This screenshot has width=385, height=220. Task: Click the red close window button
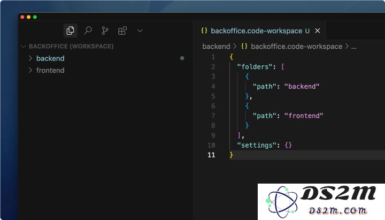(22, 17)
